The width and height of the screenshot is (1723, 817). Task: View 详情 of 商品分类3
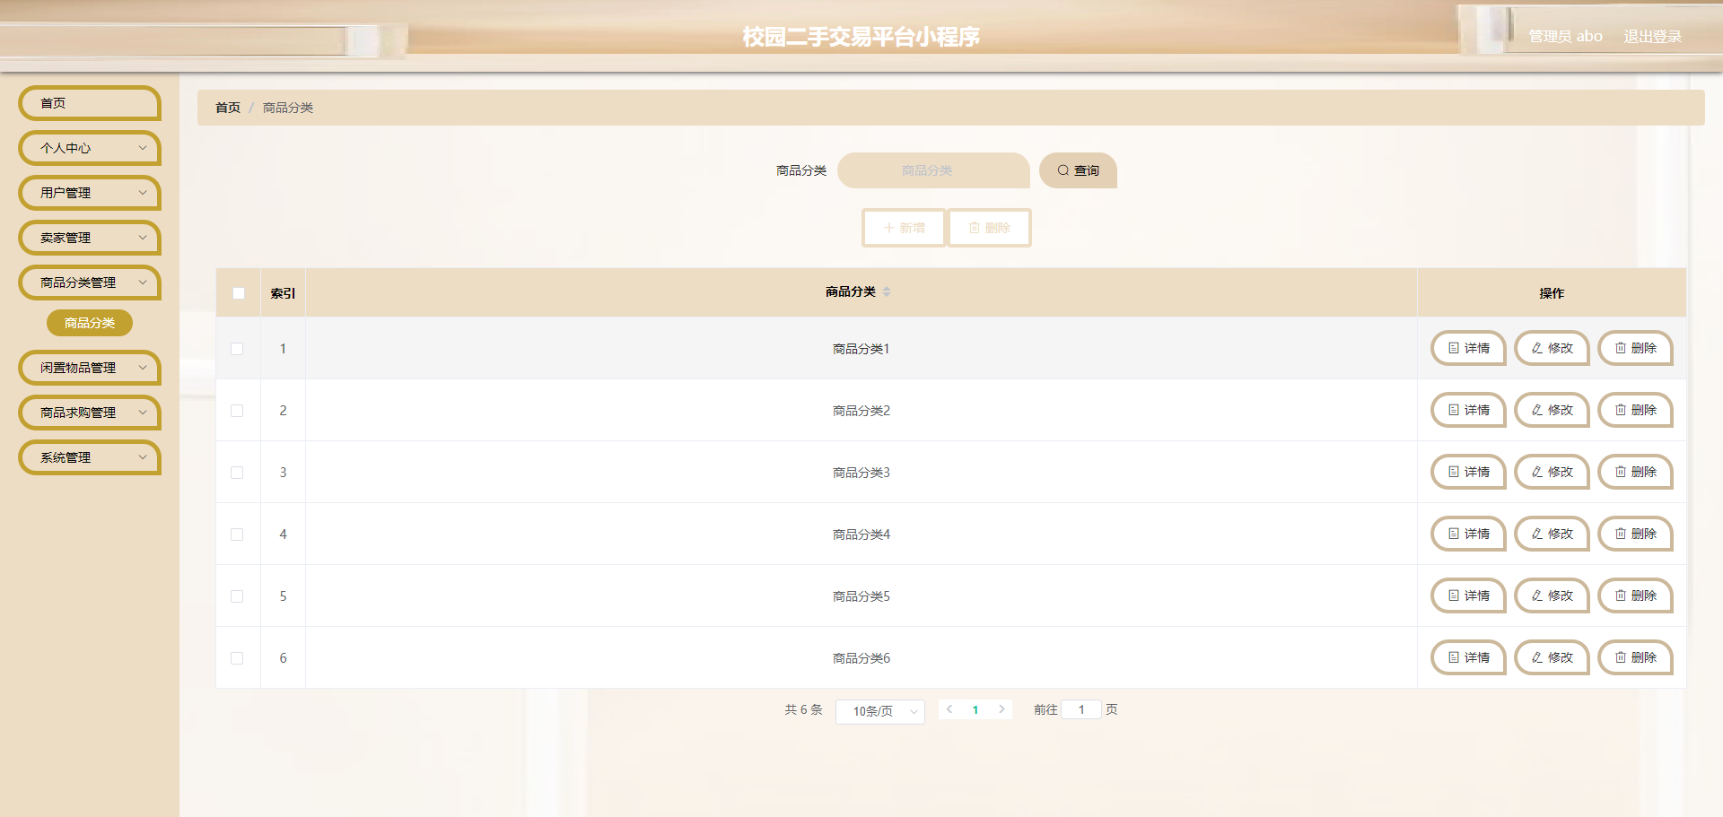coord(1468,472)
